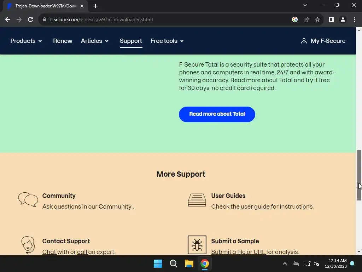Expand the Articles dropdown

(95, 41)
